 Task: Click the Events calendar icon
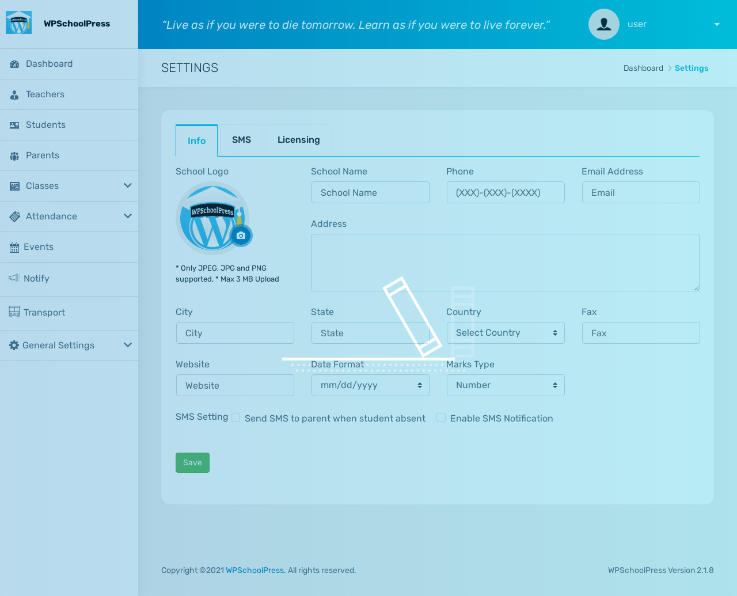point(14,248)
